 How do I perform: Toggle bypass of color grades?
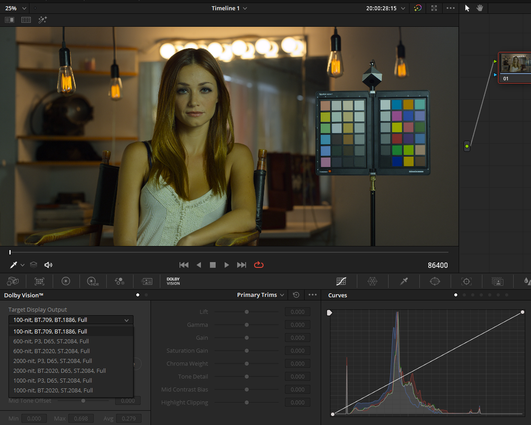tap(418, 8)
